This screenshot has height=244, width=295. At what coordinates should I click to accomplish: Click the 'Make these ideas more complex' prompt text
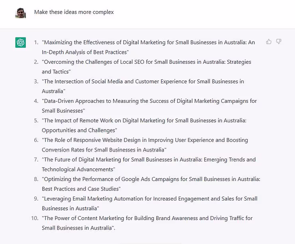74,12
